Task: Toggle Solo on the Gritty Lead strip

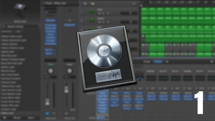Action: tap(54, 114)
